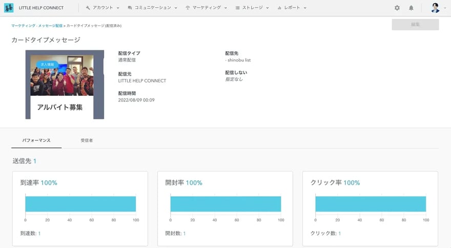Image resolution: width=451 pixels, height=248 pixels.
Task: Click the chart icon beside レポート
Action: (x=279, y=8)
